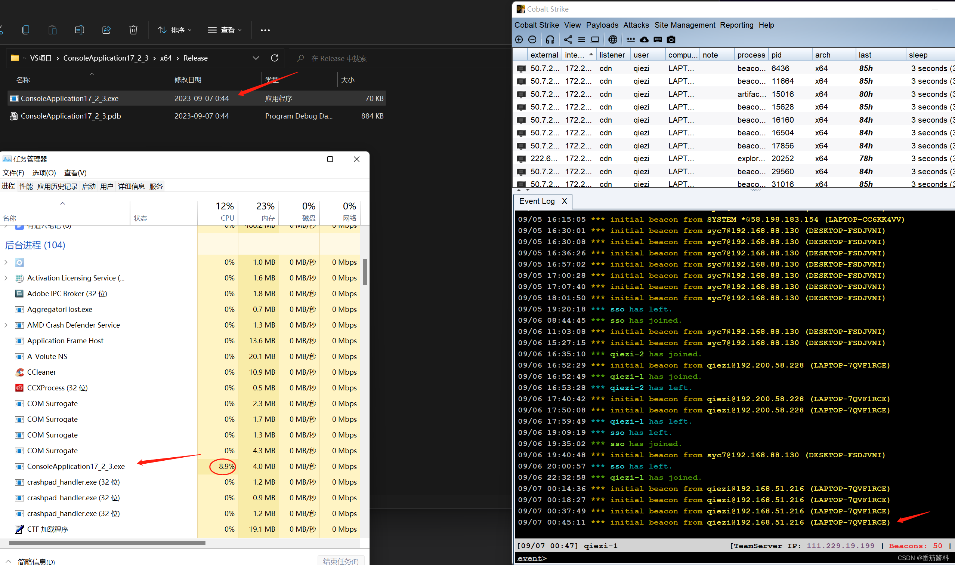Click the CCleaner process icon
The width and height of the screenshot is (955, 565).
point(19,372)
